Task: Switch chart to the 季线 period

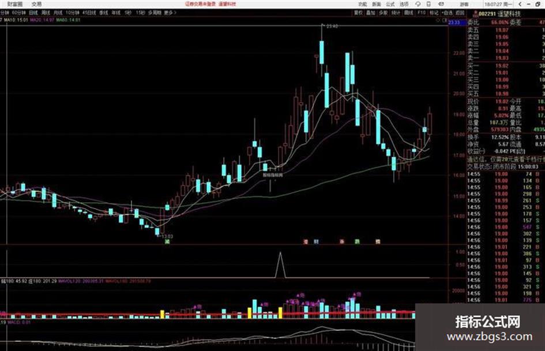Action: [x=104, y=13]
